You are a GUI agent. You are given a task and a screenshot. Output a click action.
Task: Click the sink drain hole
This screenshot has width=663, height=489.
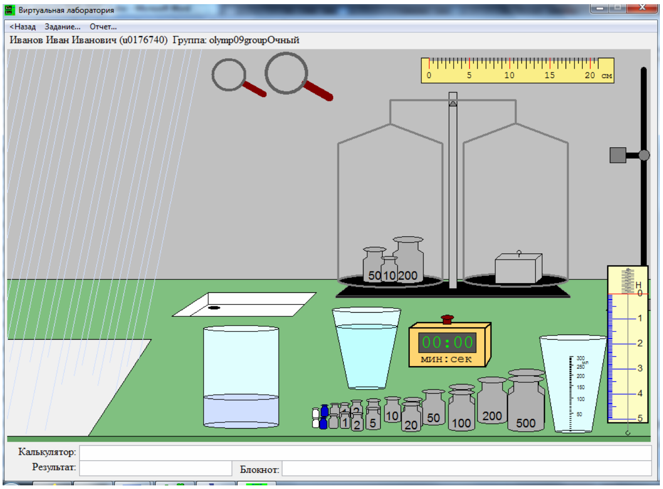pos(214,308)
